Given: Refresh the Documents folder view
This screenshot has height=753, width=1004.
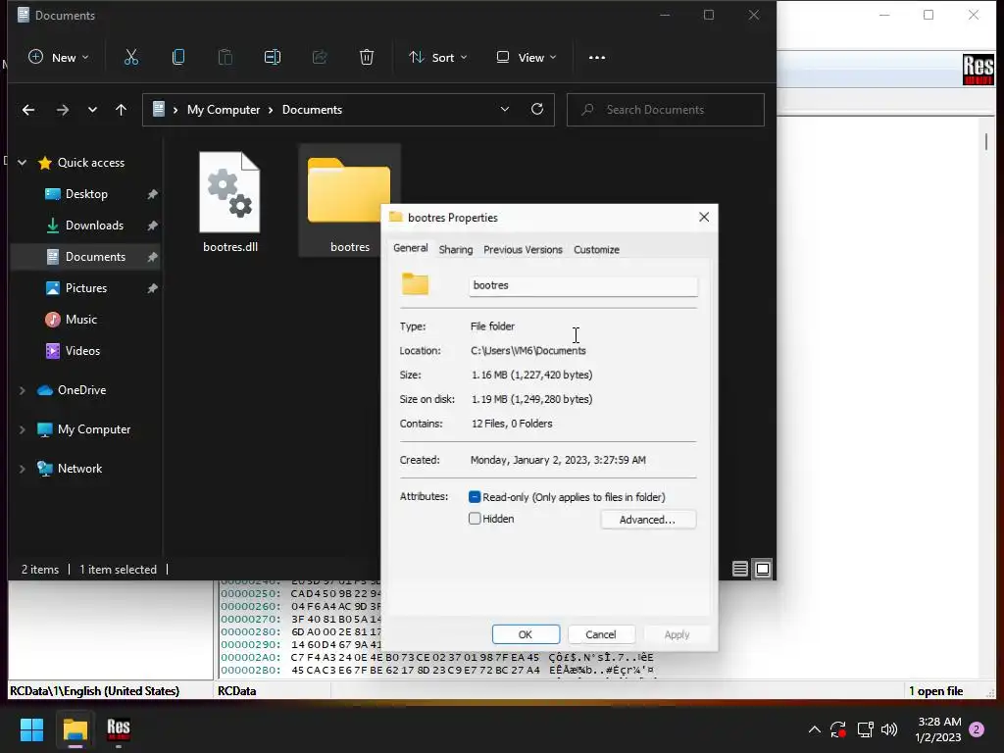Looking at the screenshot, I should coord(537,110).
